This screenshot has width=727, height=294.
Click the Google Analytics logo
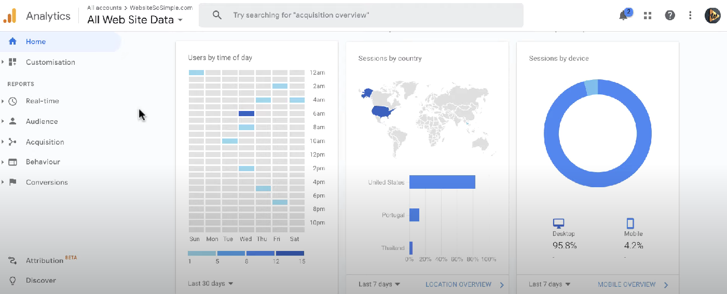click(x=10, y=16)
